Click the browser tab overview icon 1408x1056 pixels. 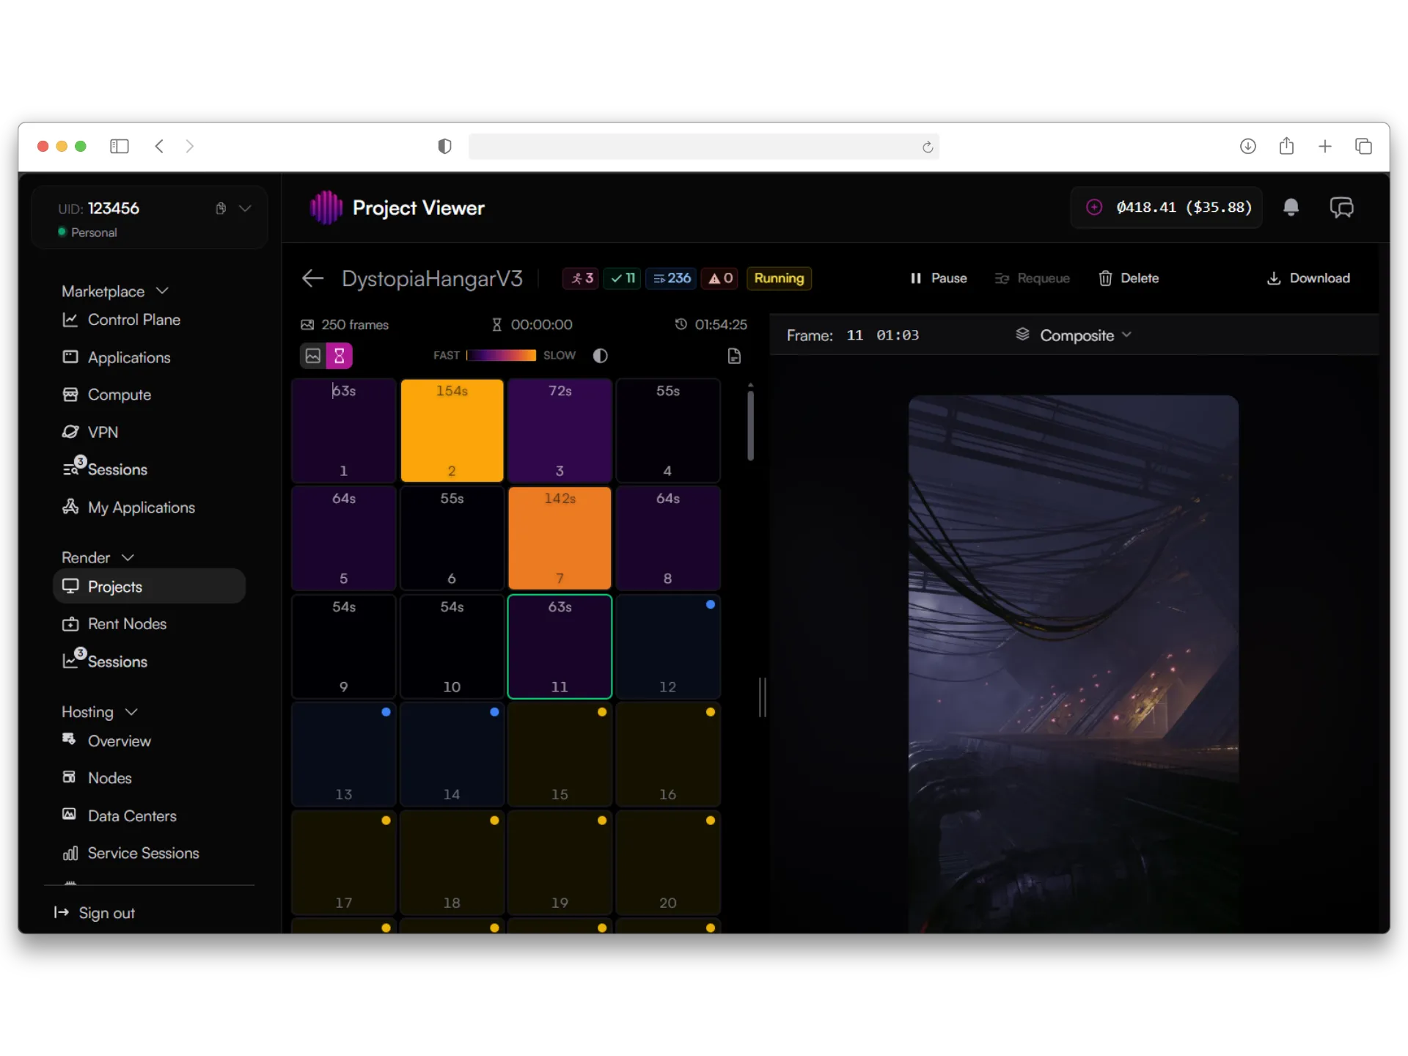tap(1363, 146)
